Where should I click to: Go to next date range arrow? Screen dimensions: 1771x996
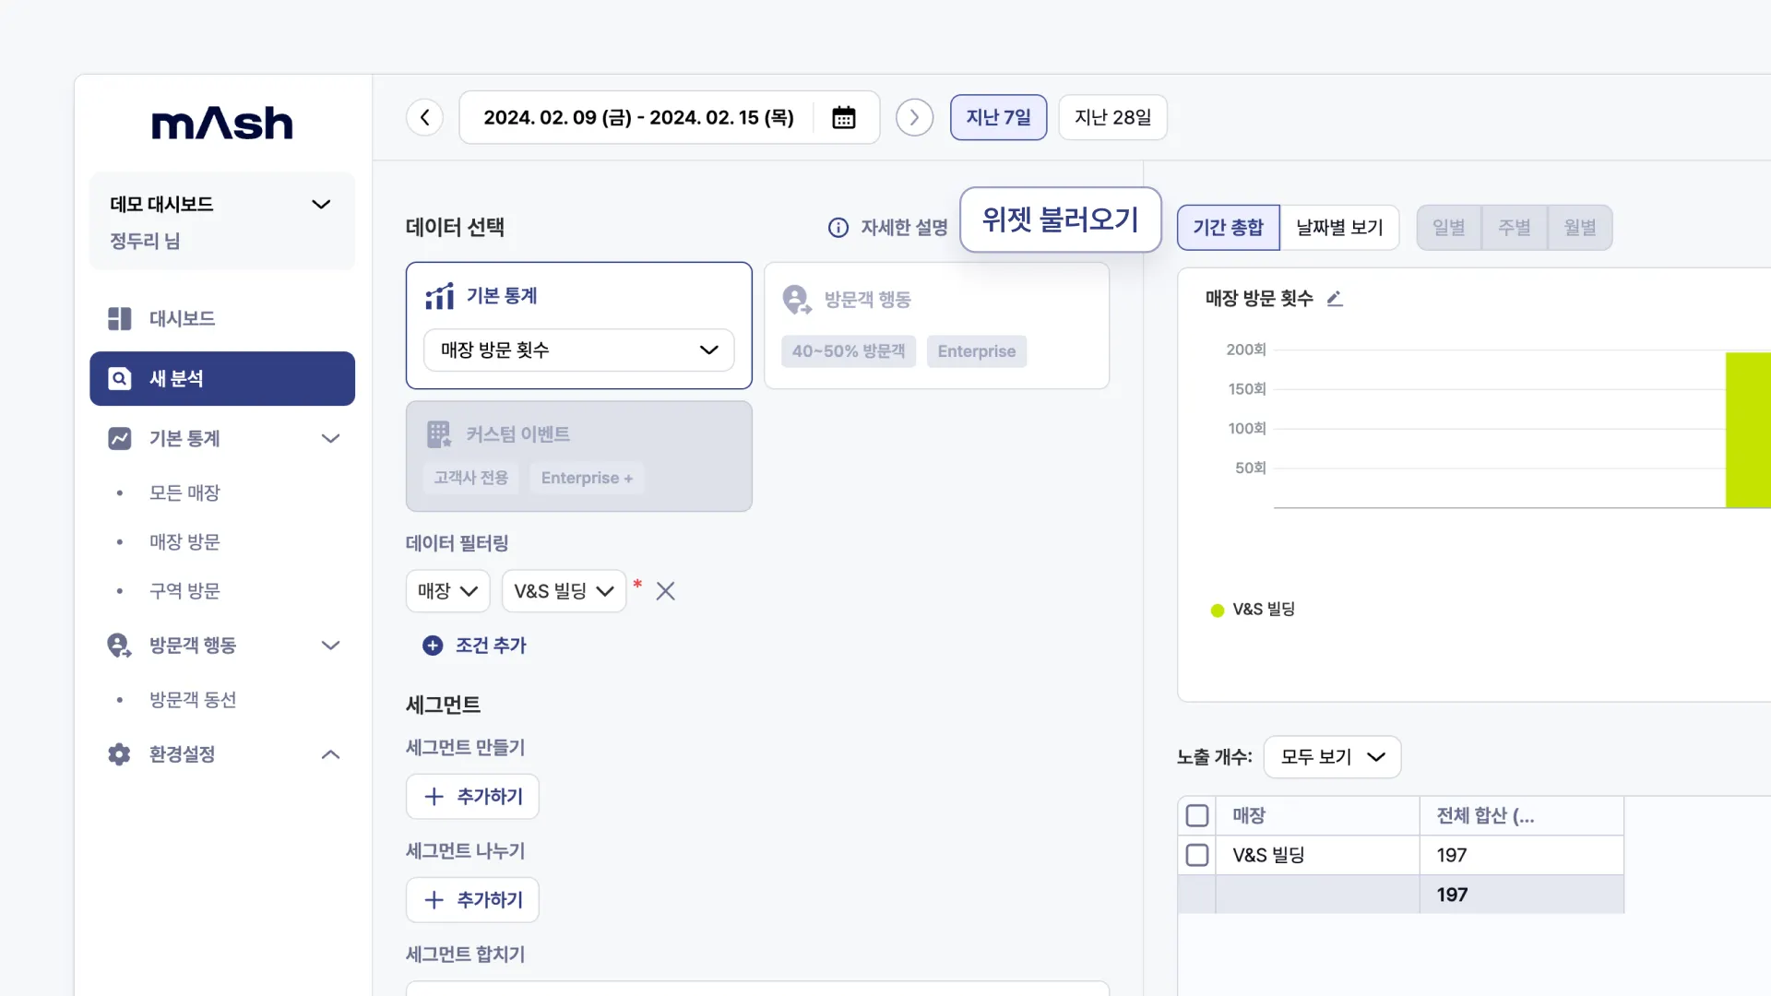[914, 118]
